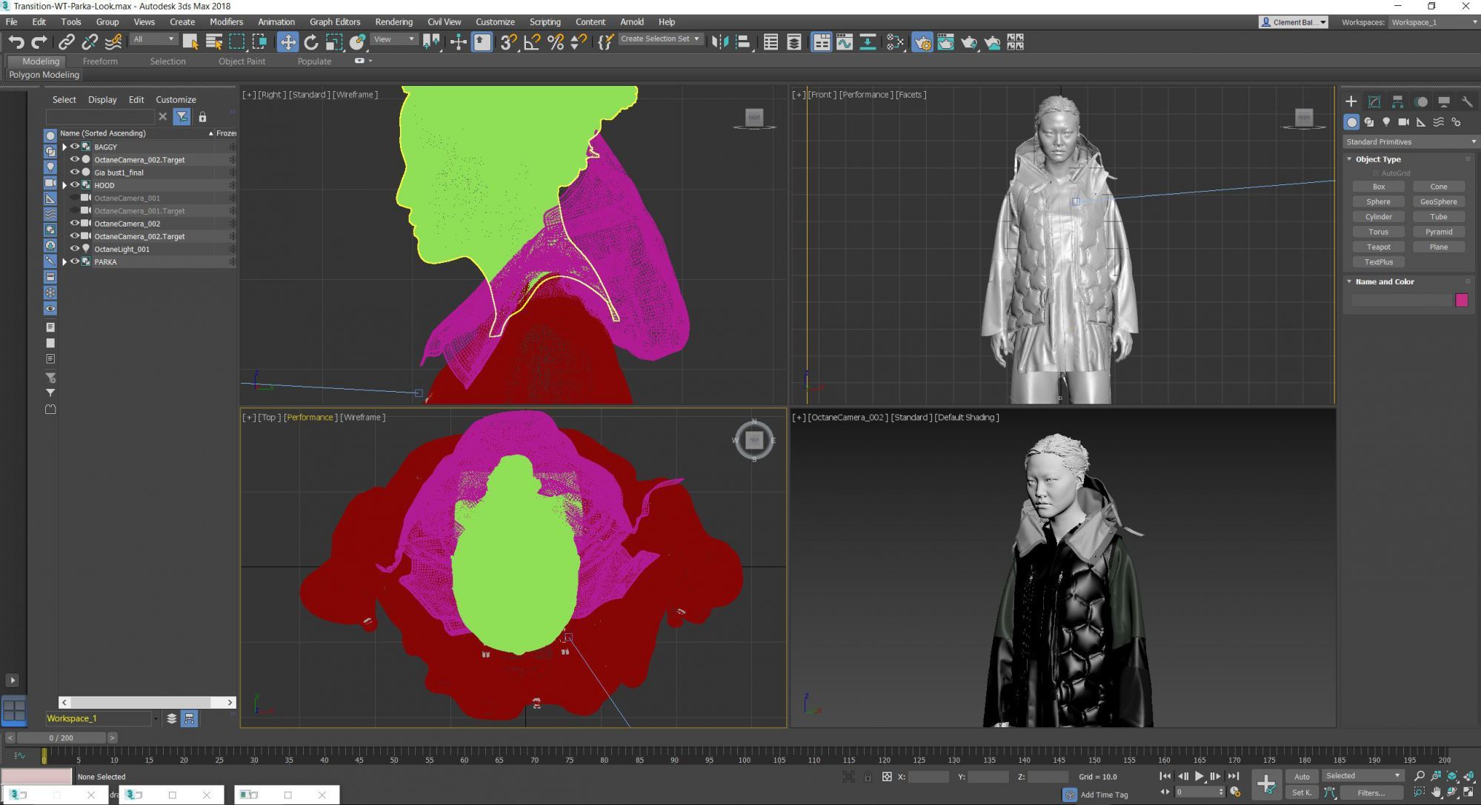
Task: Open the Rendering menu
Action: tap(393, 21)
